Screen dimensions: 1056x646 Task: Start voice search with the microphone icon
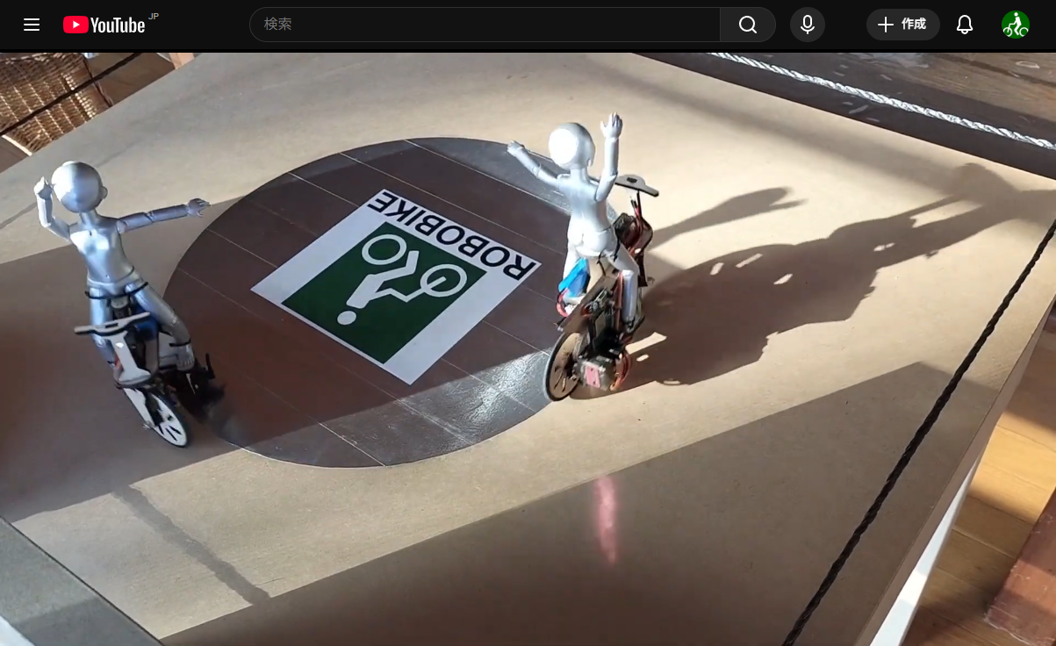point(807,25)
